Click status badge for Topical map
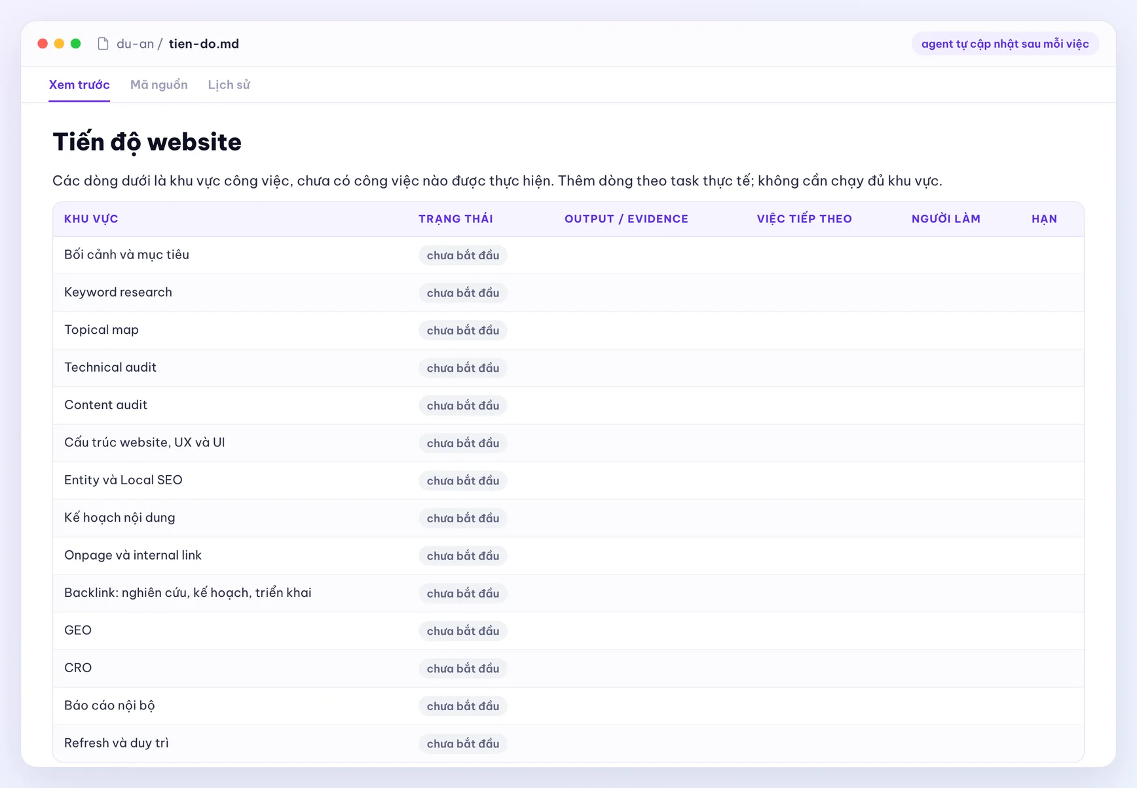This screenshot has height=788, width=1137. tap(463, 331)
